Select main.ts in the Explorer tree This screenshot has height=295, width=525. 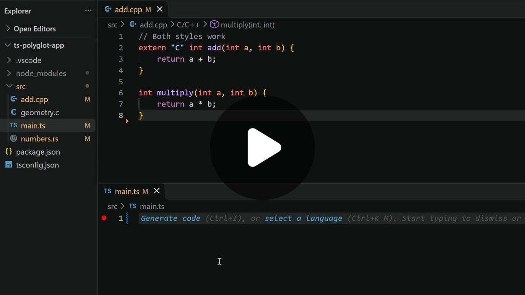pyautogui.click(x=48, y=126)
